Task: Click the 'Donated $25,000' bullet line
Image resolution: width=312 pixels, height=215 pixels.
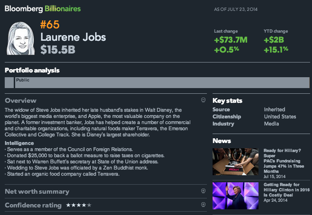Action: click(x=85, y=155)
